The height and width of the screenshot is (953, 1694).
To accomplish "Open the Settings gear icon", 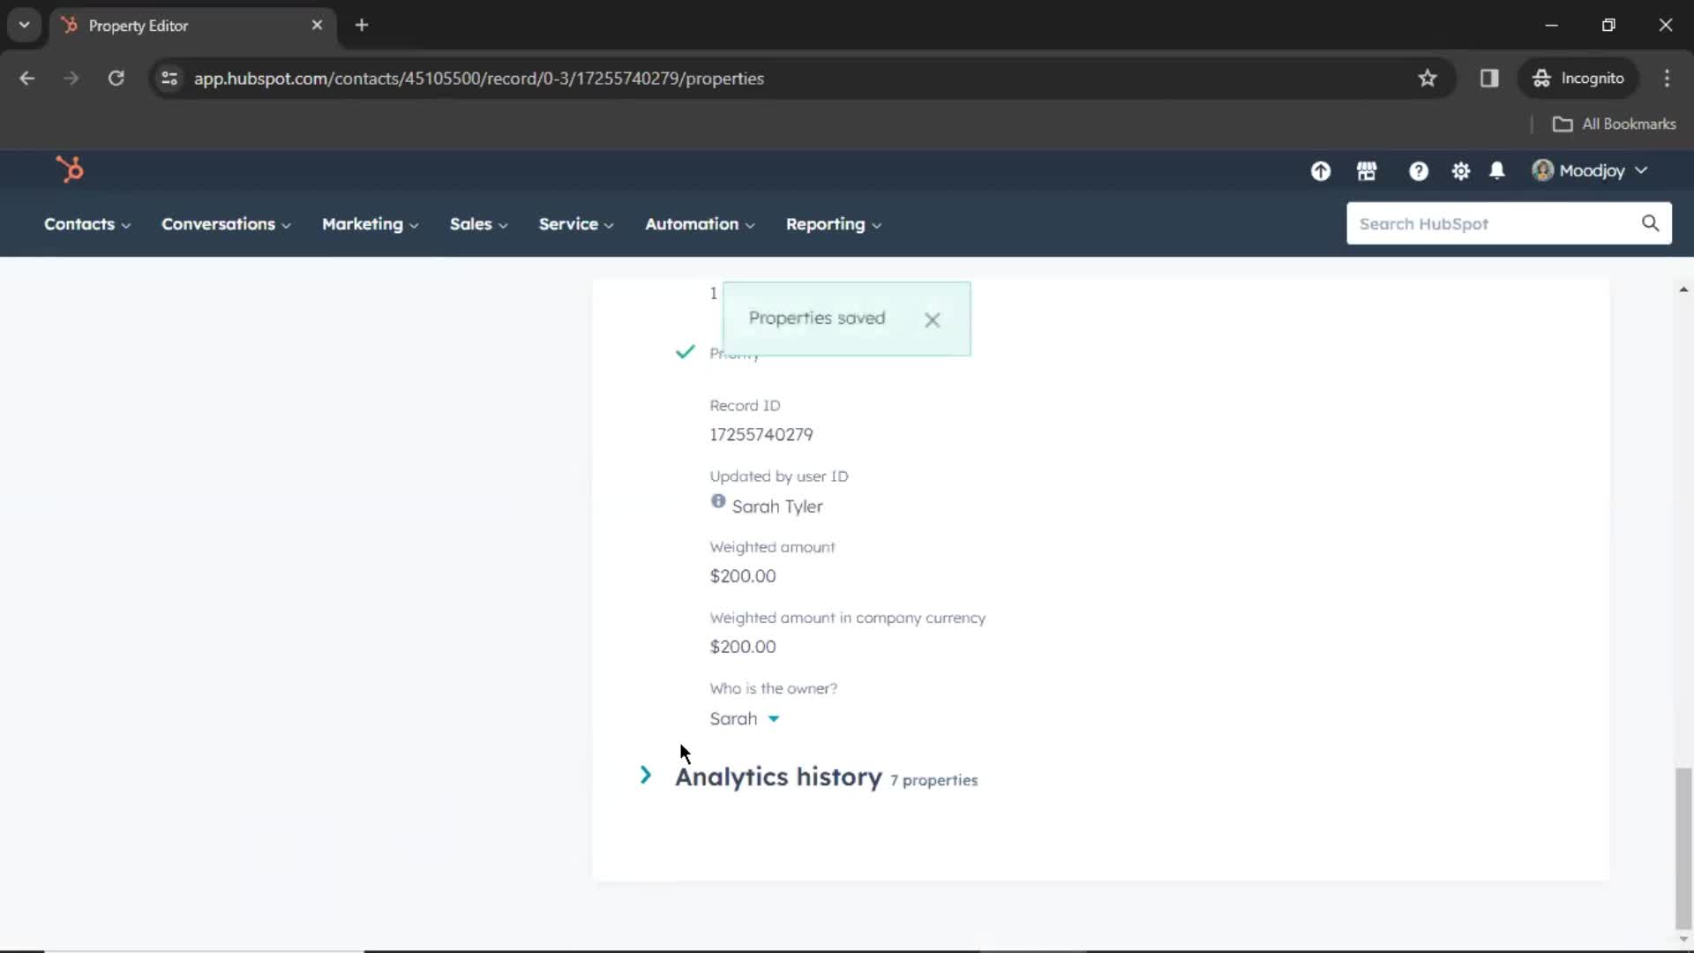I will click(x=1461, y=171).
